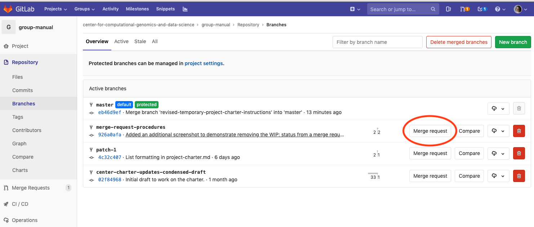The height and width of the screenshot is (227, 534).
Task: Delete the patch-1 branch
Action: click(x=519, y=153)
